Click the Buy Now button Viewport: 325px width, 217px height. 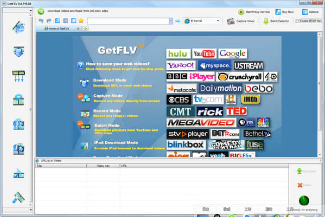pyautogui.click(x=284, y=12)
